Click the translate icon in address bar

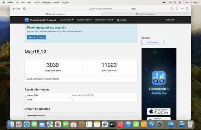pos(132,9)
